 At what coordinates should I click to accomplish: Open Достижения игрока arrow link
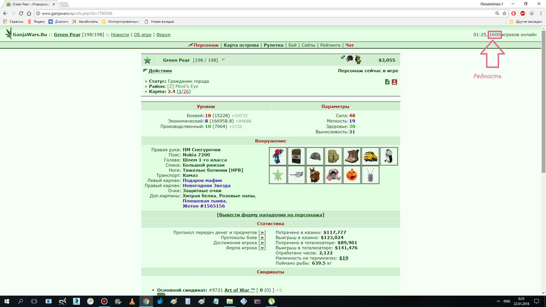pyautogui.click(x=262, y=243)
